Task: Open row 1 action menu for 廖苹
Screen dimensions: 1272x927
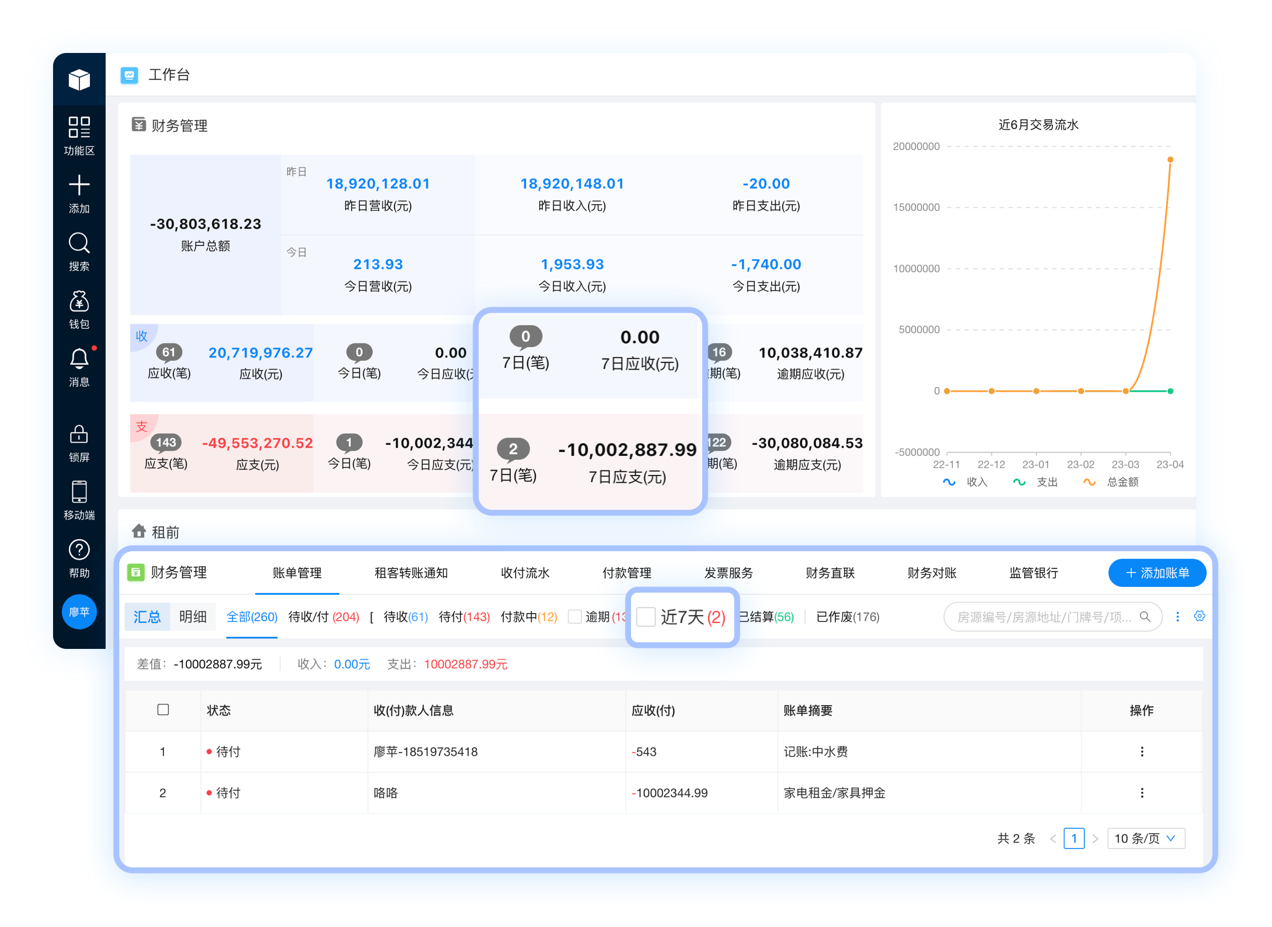Action: click(1142, 752)
